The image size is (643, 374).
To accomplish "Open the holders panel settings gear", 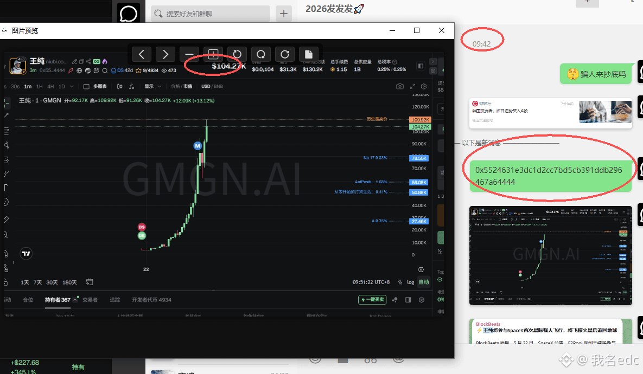I will (x=421, y=300).
